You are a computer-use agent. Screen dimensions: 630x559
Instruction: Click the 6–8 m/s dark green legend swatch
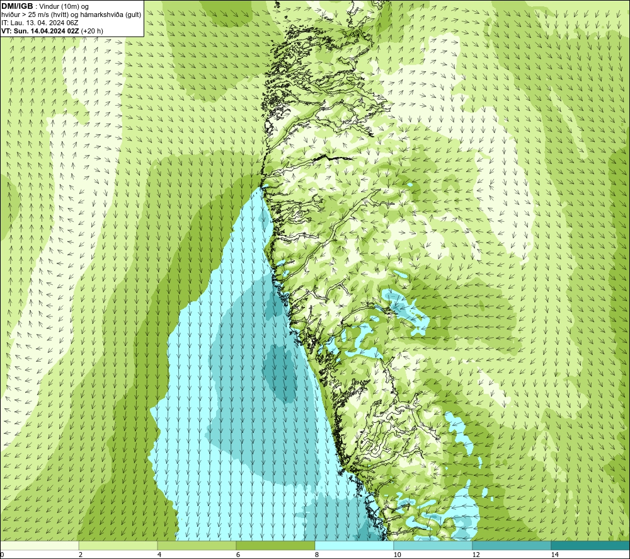(x=276, y=546)
